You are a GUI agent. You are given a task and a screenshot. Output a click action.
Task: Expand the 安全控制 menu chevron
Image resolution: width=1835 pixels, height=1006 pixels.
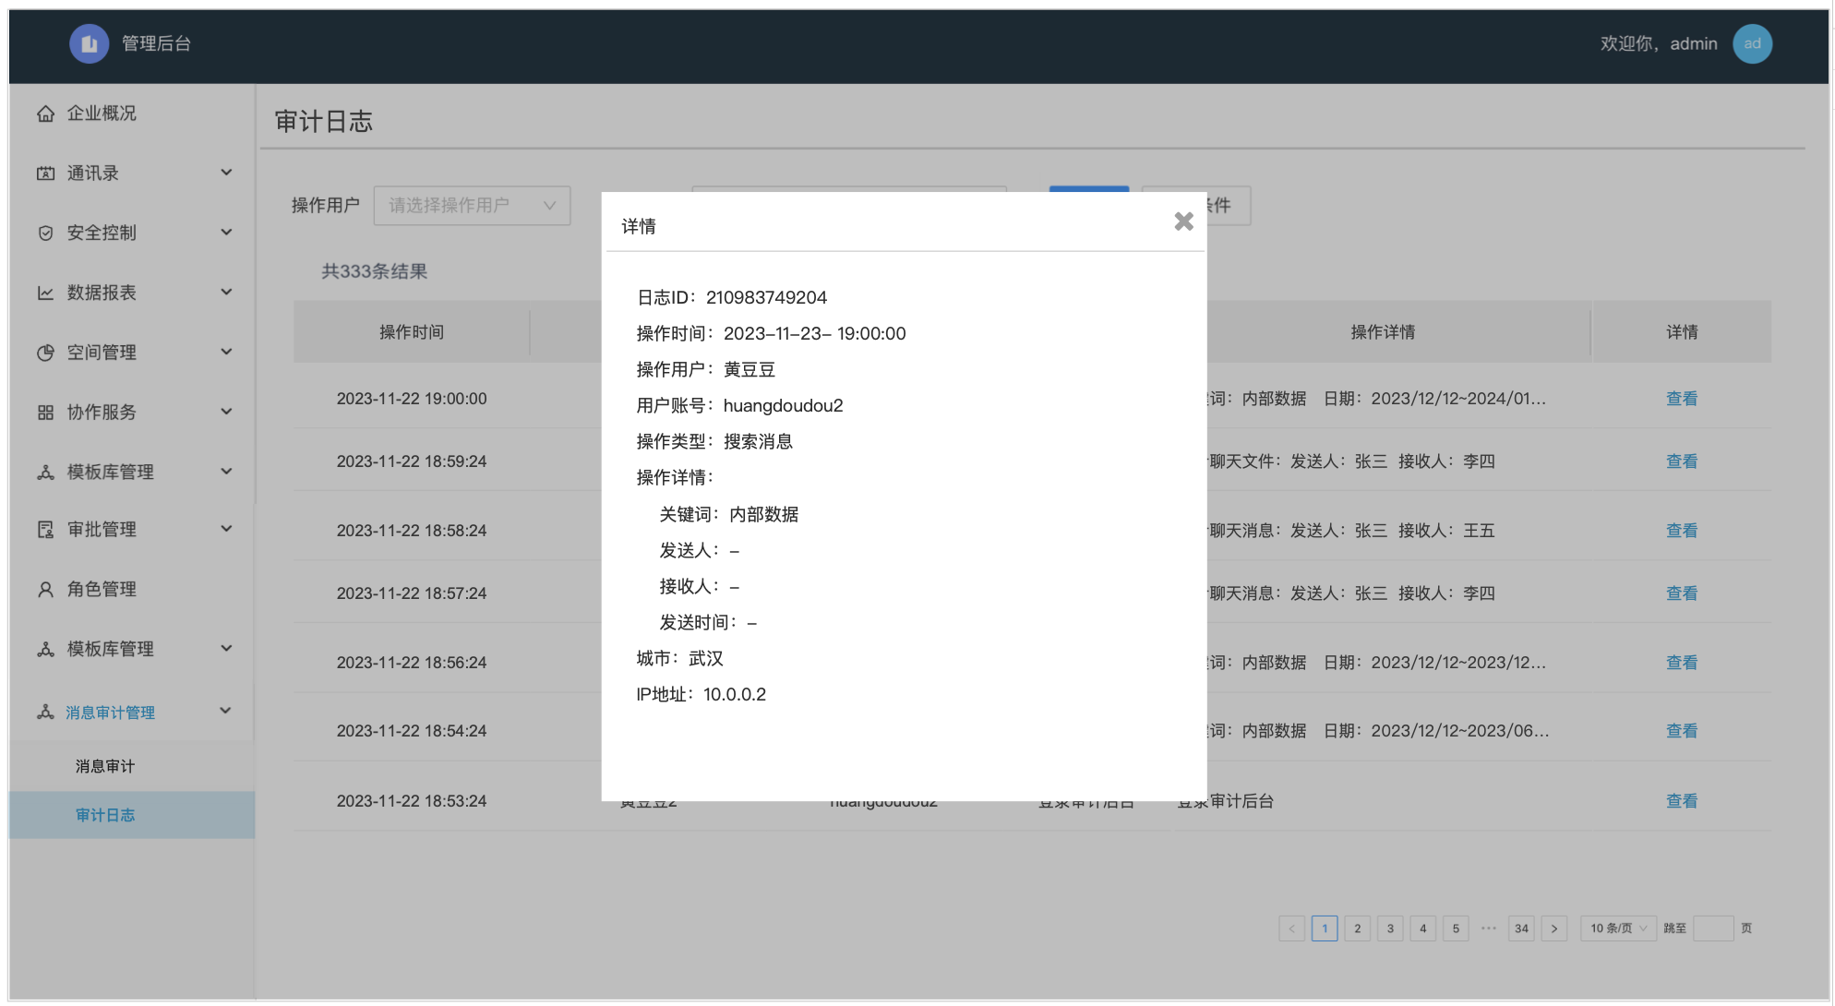[226, 233]
